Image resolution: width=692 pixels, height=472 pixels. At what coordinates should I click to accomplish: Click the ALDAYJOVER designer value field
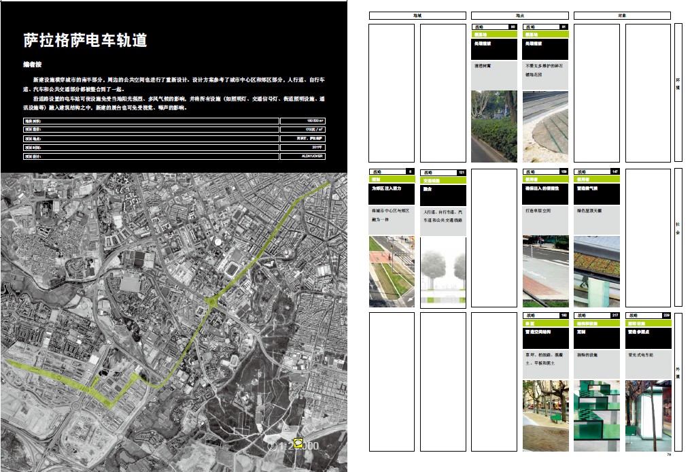303,156
